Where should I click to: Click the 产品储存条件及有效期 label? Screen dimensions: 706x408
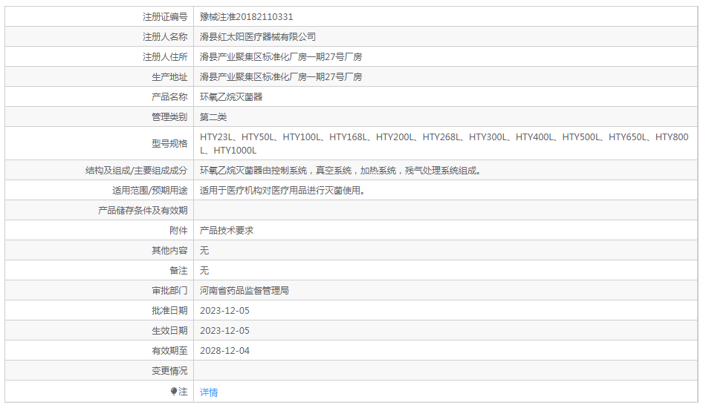pyautogui.click(x=143, y=210)
